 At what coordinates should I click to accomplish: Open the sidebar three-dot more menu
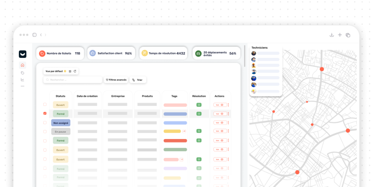pos(23,86)
